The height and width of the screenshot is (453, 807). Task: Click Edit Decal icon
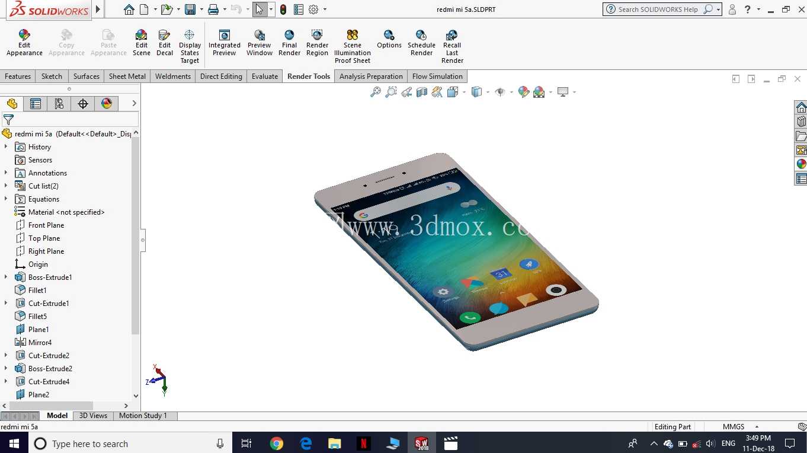164,43
